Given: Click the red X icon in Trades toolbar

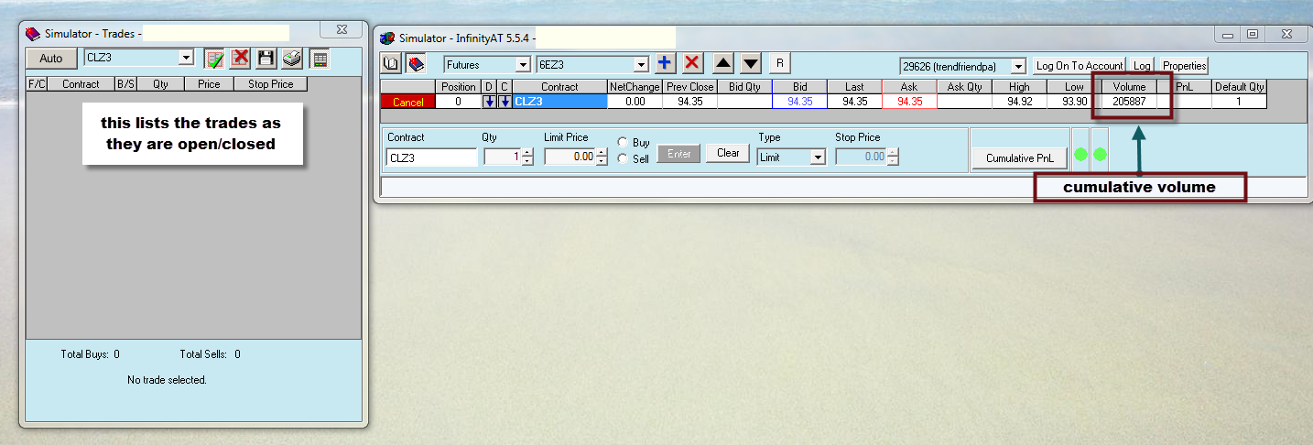Looking at the screenshot, I should click(x=241, y=59).
